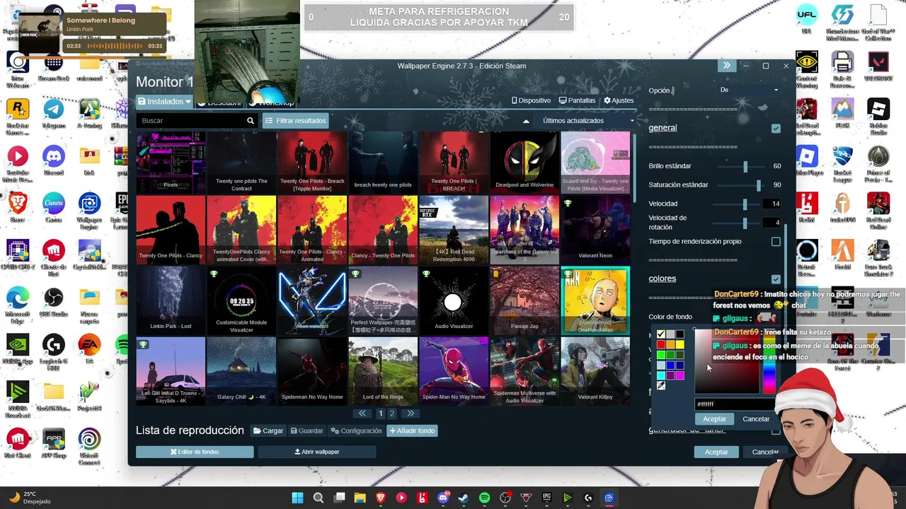Open Epic Games from the taskbar
906x509 pixels.
546,498
